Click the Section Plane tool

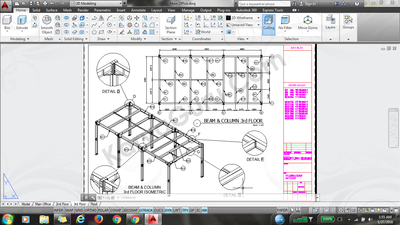(171, 25)
